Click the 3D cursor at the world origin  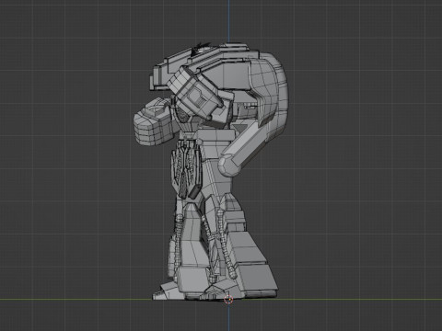point(228,300)
